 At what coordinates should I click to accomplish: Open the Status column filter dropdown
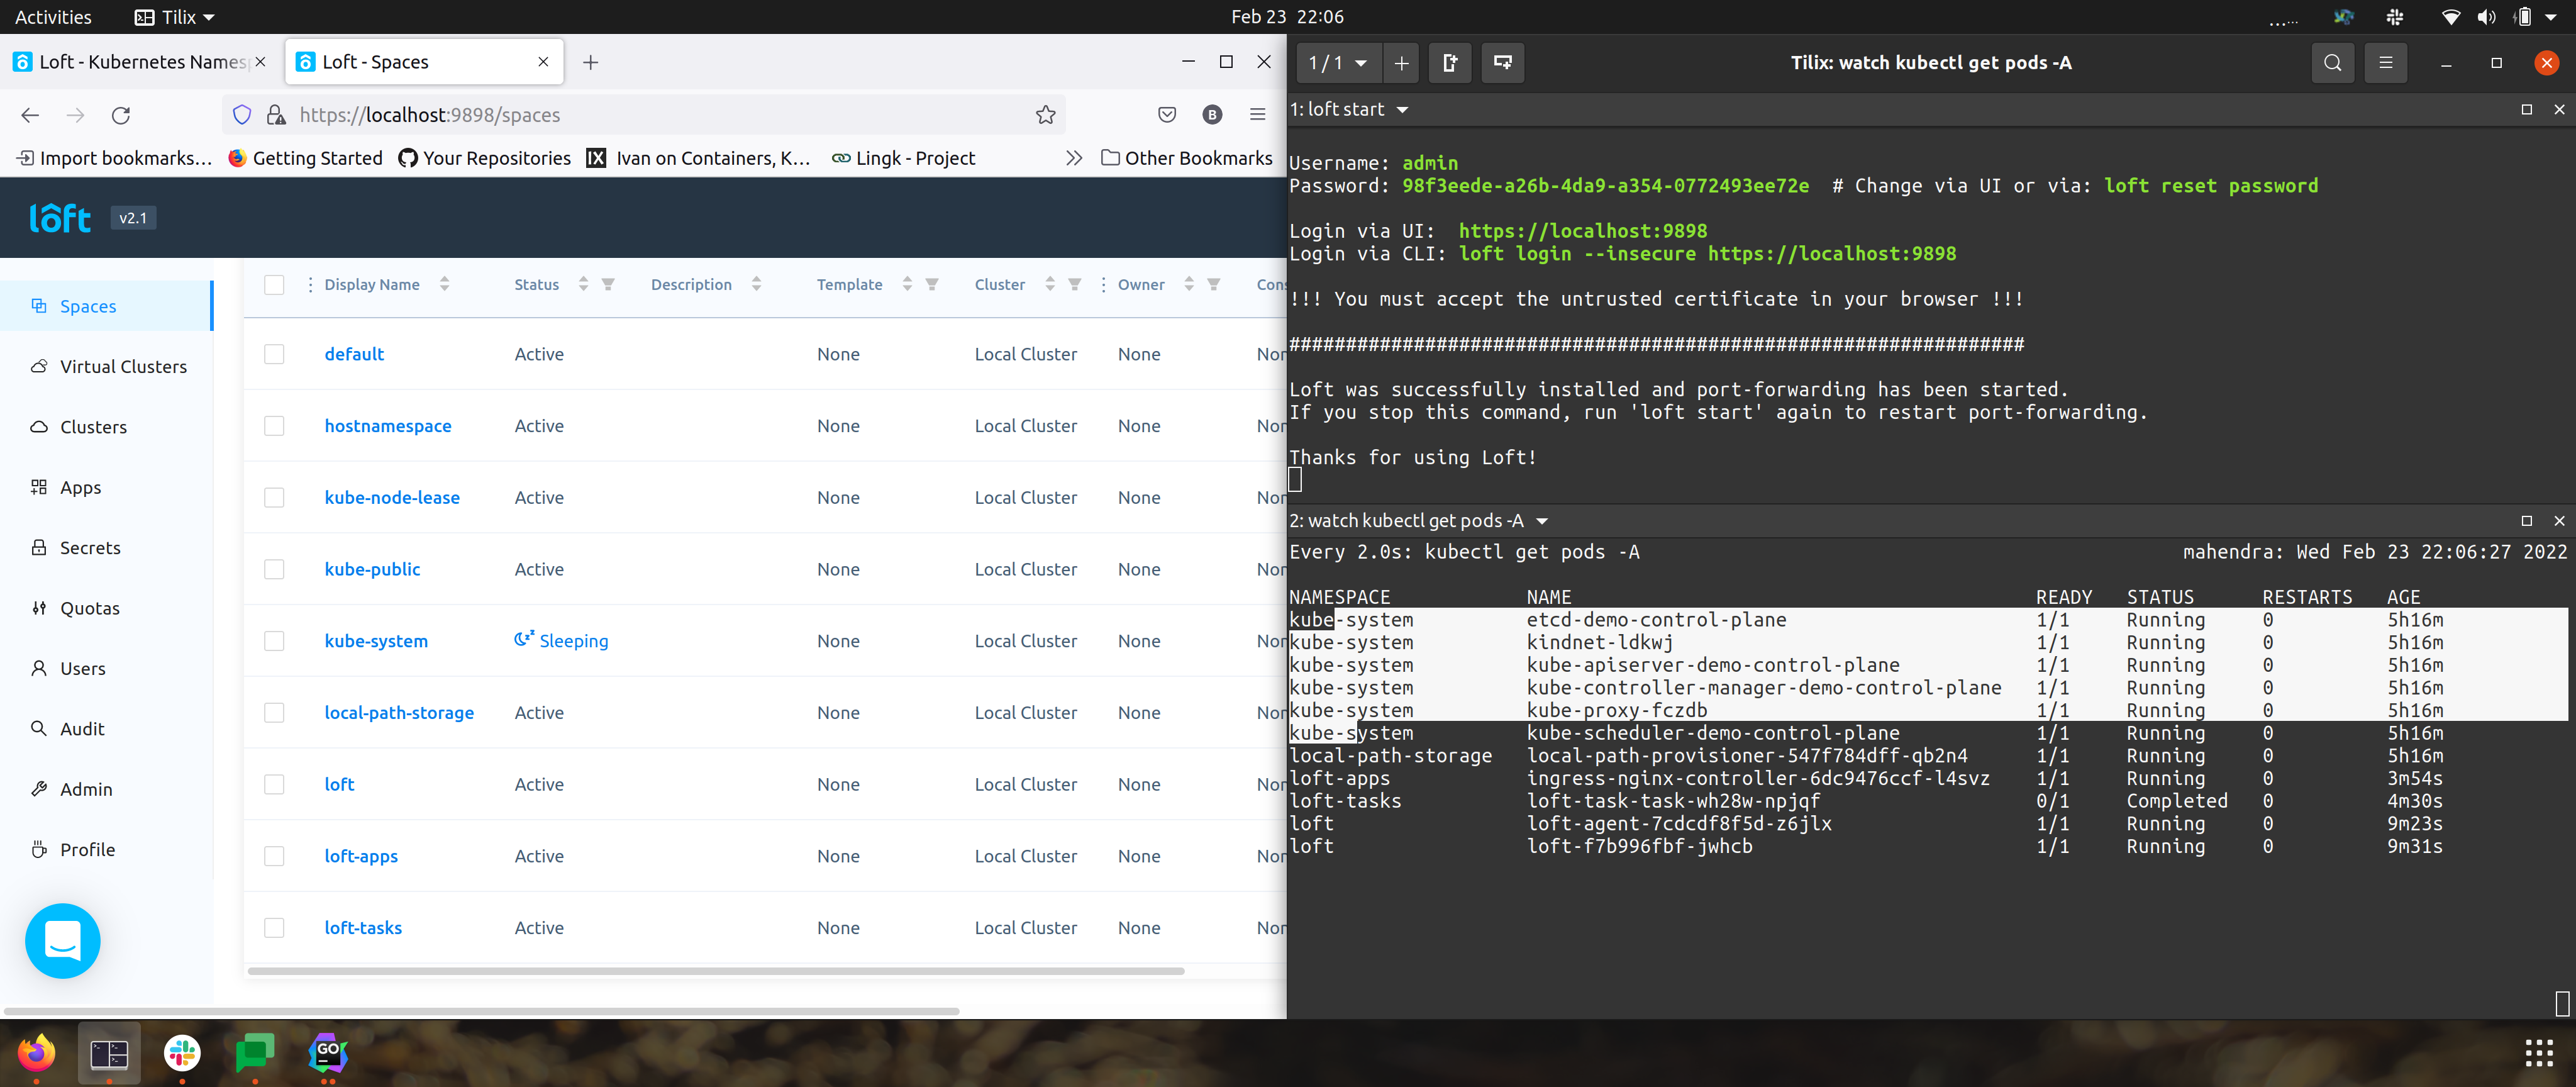tap(607, 284)
